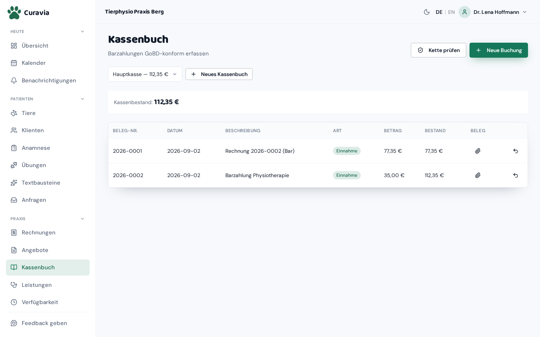Click description 'Barzahlung Physiotherapie'
This screenshot has height=337, width=540.
(x=257, y=175)
